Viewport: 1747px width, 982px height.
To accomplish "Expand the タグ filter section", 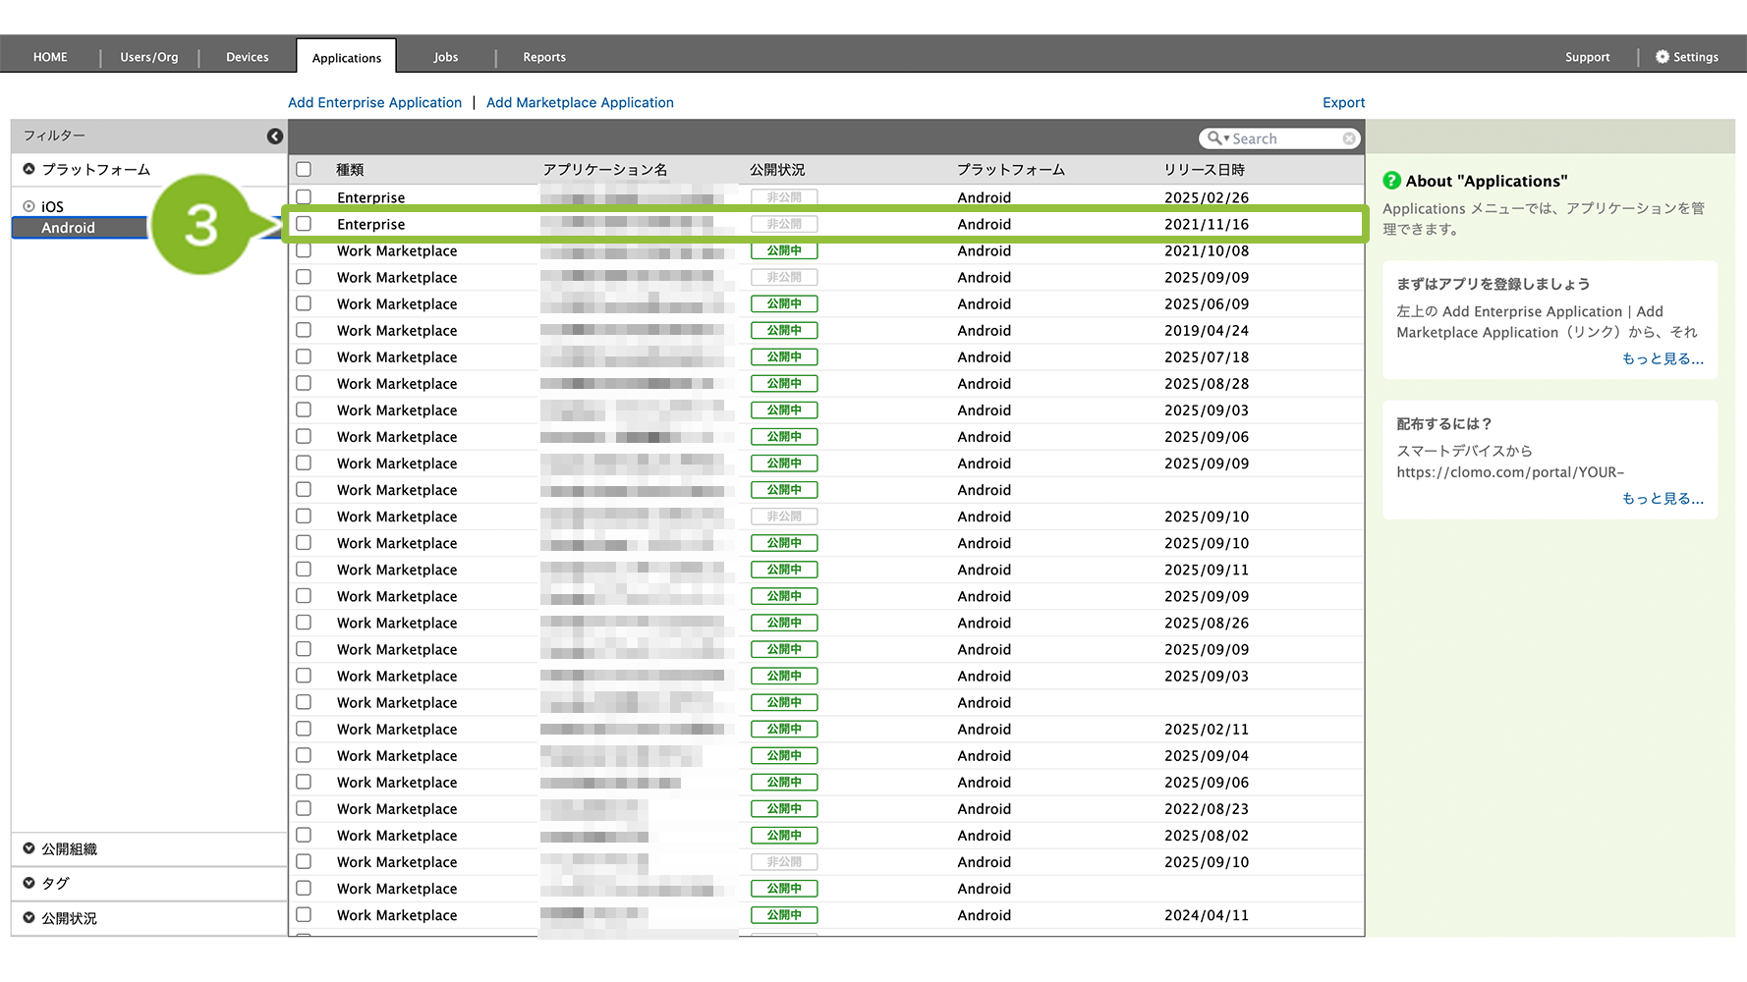I will 29,883.
